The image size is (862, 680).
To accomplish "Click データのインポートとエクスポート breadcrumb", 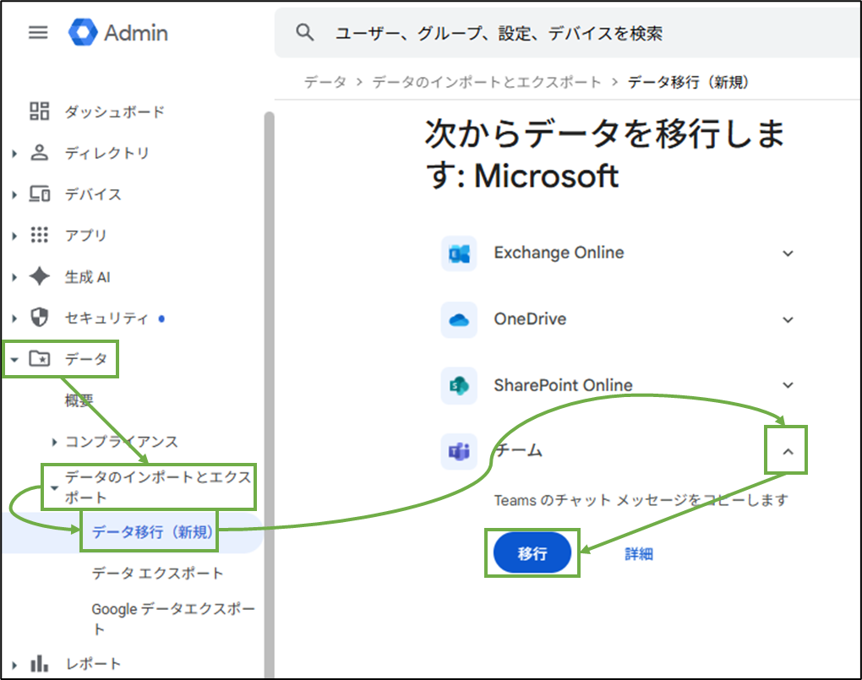I will 487,82.
